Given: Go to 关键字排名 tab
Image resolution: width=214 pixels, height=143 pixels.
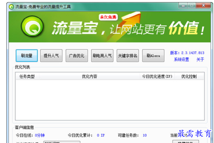Looking at the screenshot, I should pos(128,55).
